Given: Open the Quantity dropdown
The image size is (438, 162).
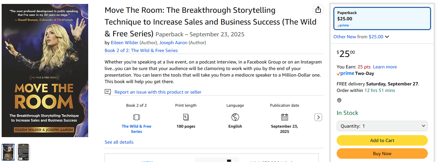Looking at the screenshot, I should coord(382,126).
